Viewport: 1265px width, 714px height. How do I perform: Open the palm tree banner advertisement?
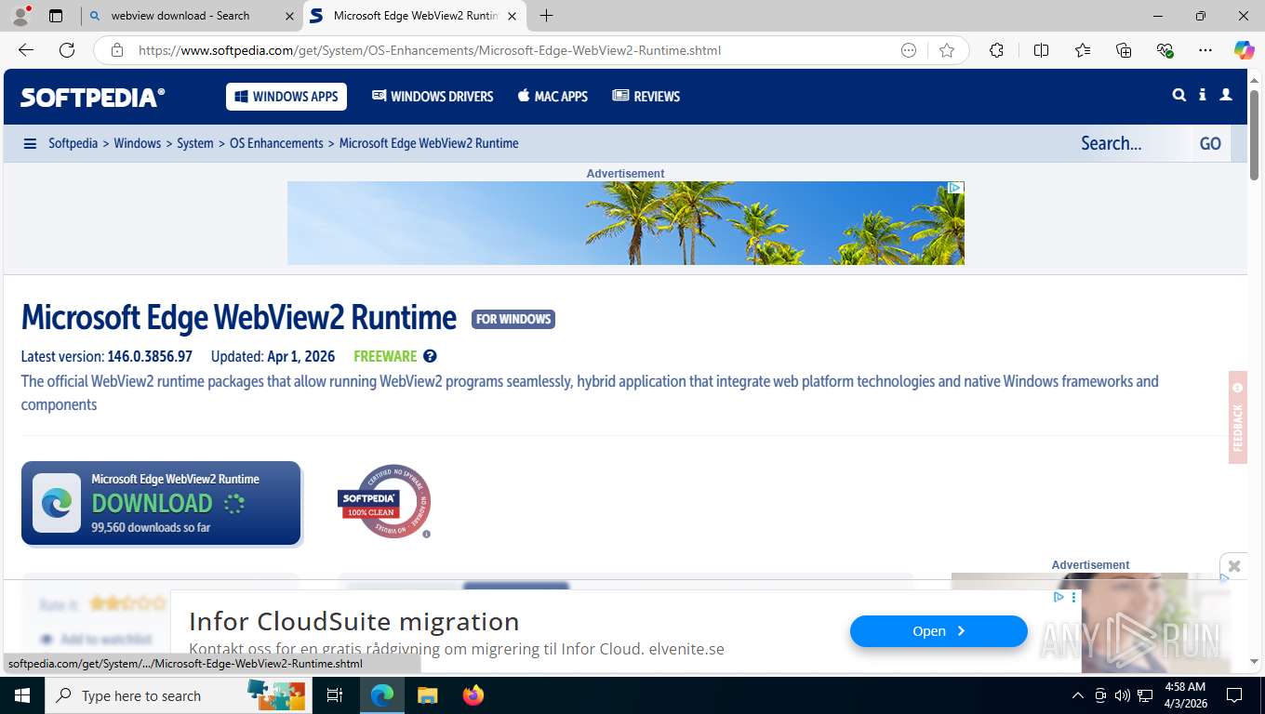(x=626, y=223)
